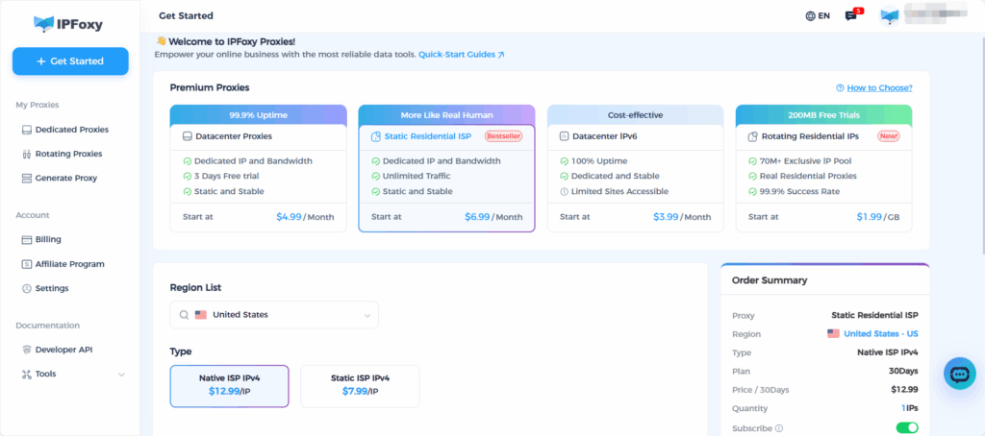This screenshot has height=436, width=985.
Task: Click the Affiliate Program sidebar icon
Action: coord(27,264)
